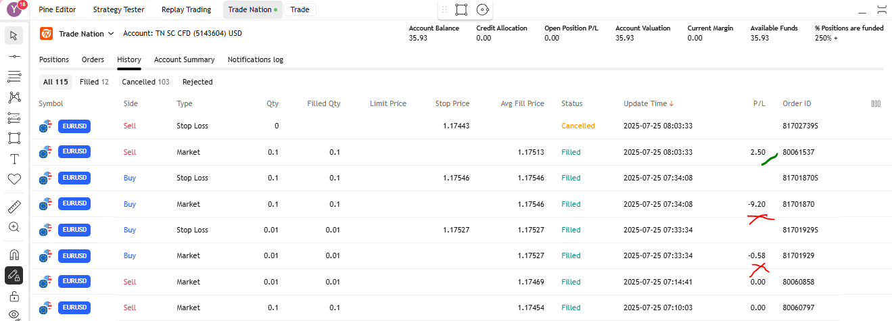Image resolution: width=892 pixels, height=321 pixels.
Task: Click the ruler measure tool
Action: (x=14, y=207)
